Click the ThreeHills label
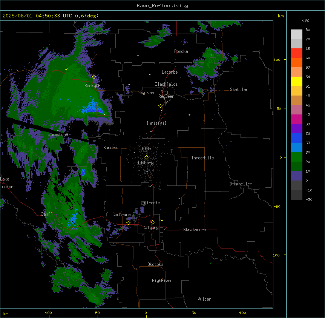This screenshot has width=325, height=318. tap(202, 158)
